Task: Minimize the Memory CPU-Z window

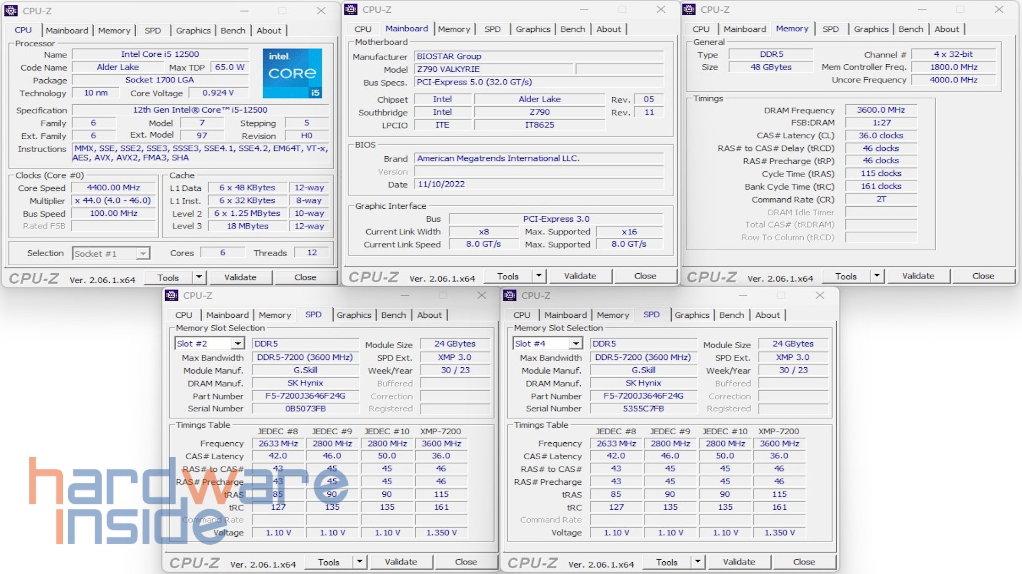Action: tap(922, 10)
